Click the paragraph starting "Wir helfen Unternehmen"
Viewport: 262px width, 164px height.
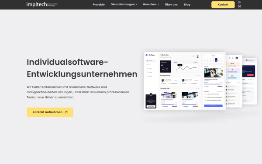[78, 92]
